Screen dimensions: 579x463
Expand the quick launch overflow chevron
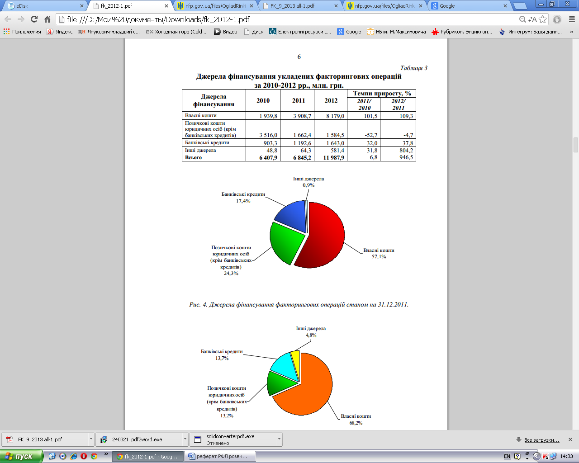tap(106, 454)
